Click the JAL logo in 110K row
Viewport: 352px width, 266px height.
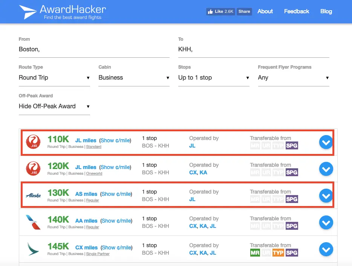(33, 142)
